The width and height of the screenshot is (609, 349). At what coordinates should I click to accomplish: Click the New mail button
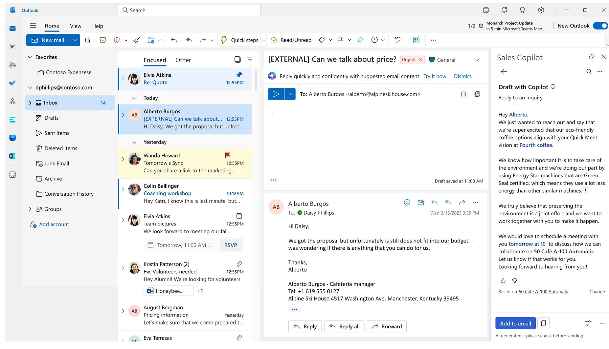coord(48,40)
